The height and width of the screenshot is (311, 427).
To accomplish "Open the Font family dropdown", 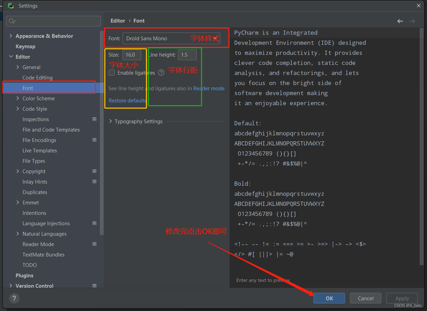I will tap(172, 38).
